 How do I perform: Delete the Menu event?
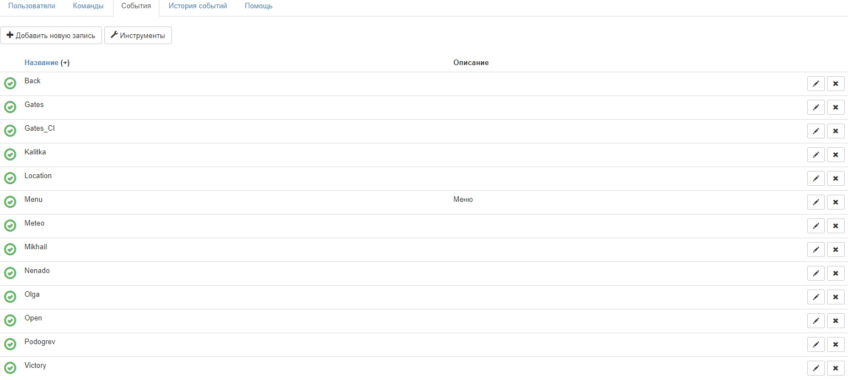(835, 202)
